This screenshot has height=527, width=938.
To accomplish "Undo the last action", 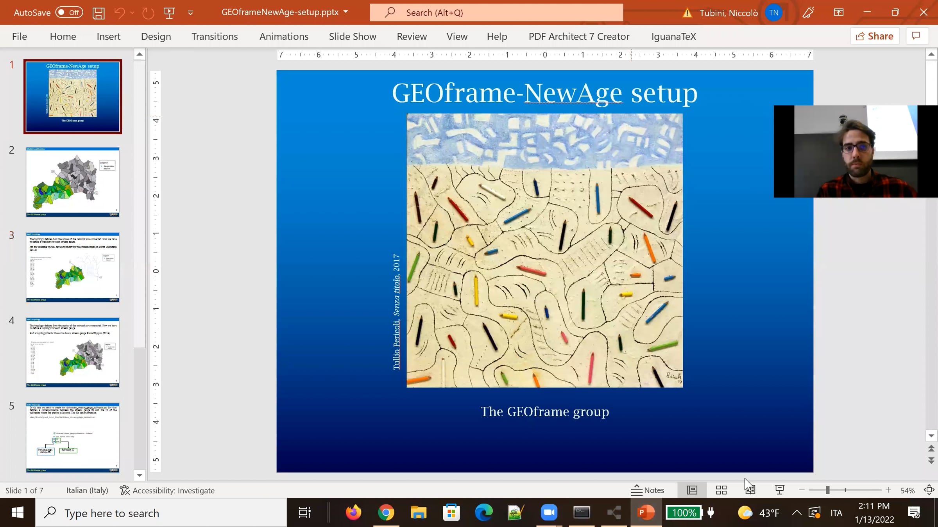I will [x=119, y=13].
